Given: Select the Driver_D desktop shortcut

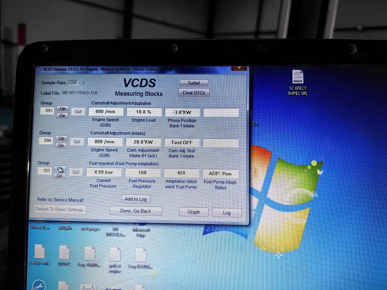Looking at the screenshot, I should click(x=40, y=225).
